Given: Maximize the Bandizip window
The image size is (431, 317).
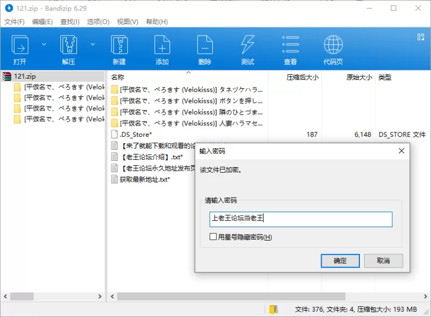Looking at the screenshot, I should click(x=394, y=8).
